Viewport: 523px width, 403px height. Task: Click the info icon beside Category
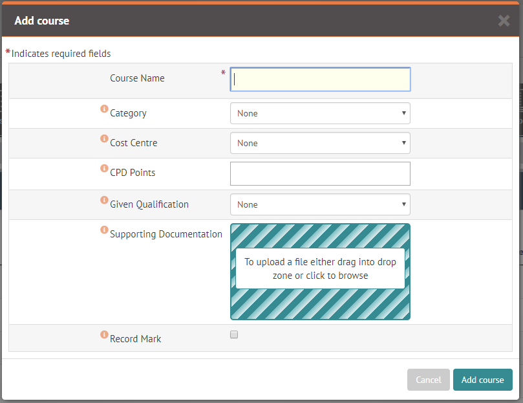104,109
